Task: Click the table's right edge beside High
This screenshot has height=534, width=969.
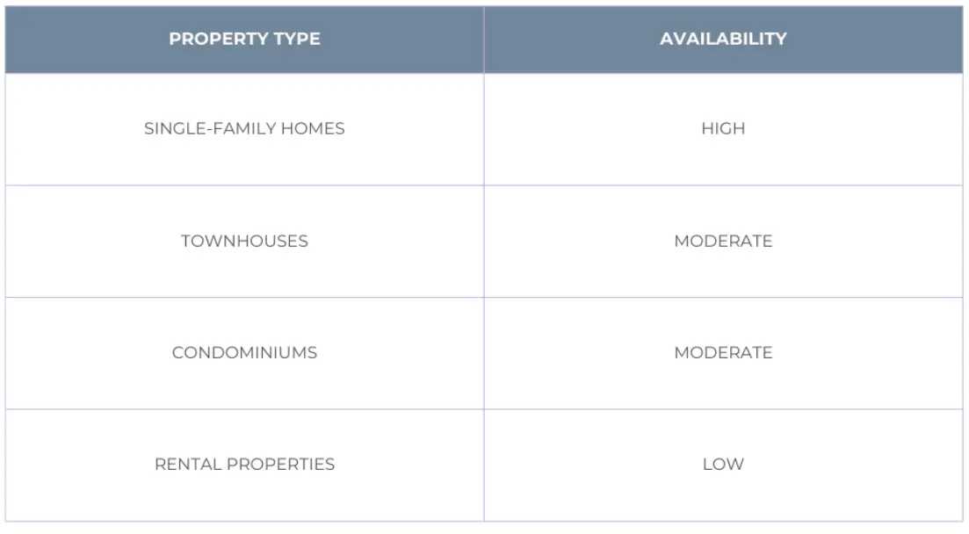Action: point(963,128)
